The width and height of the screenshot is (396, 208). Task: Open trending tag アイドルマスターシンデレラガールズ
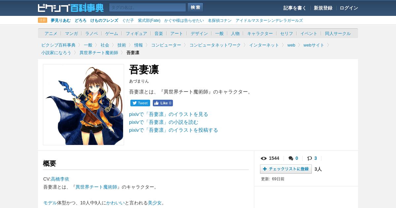269,20
